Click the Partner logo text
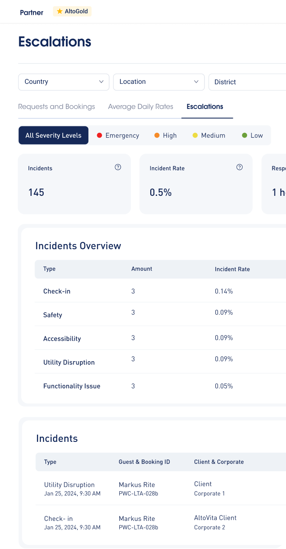 click(x=32, y=12)
